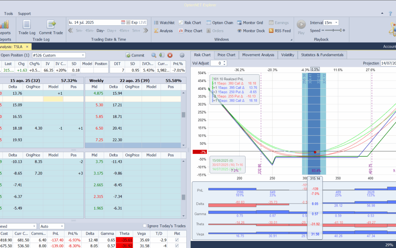
Task: Open the Analysis window from ribbon
Action: (x=164, y=30)
